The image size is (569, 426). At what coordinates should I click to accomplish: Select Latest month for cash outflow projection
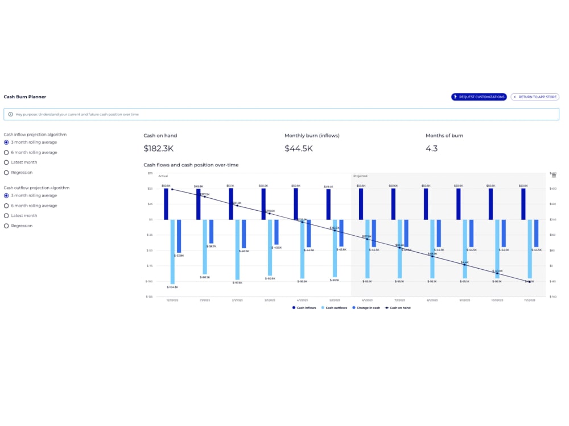coord(5,215)
